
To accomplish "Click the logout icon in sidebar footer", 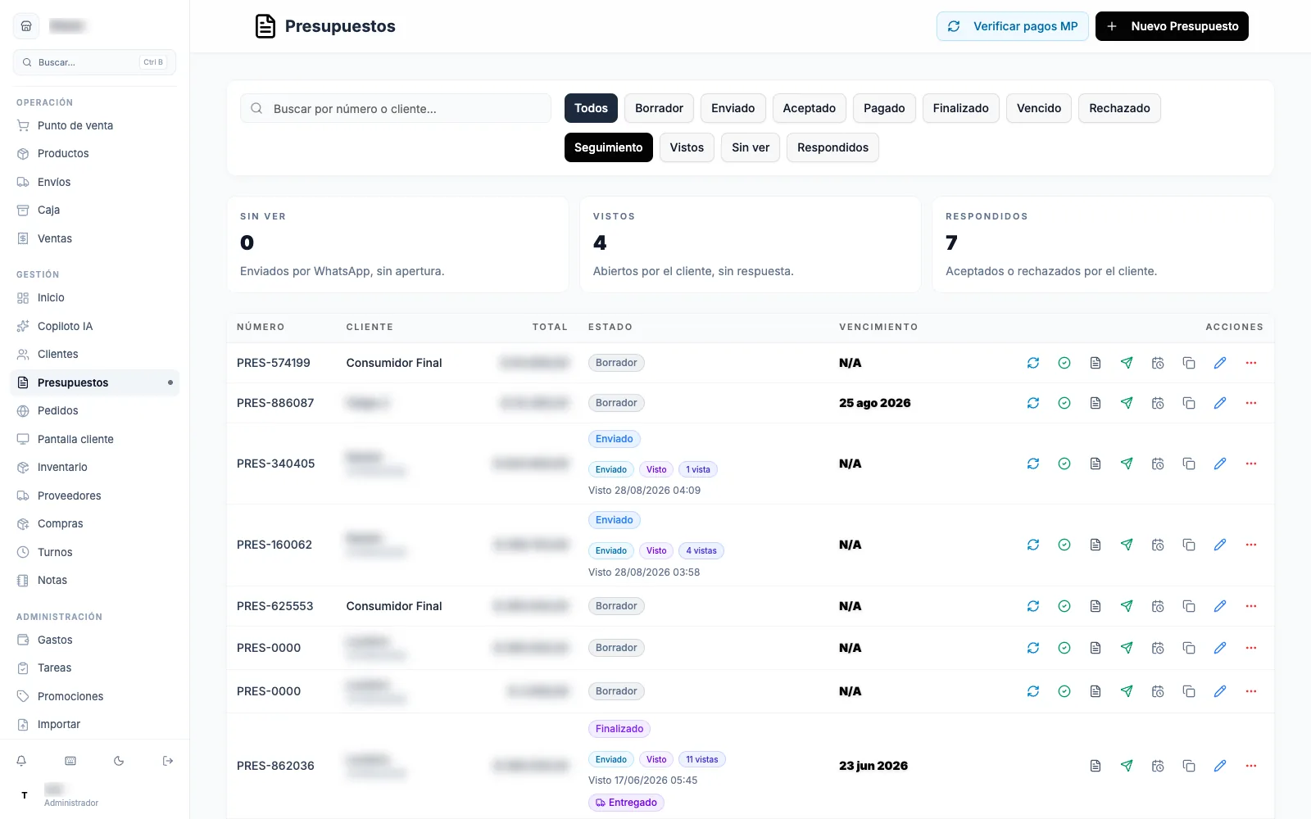I will (x=168, y=761).
